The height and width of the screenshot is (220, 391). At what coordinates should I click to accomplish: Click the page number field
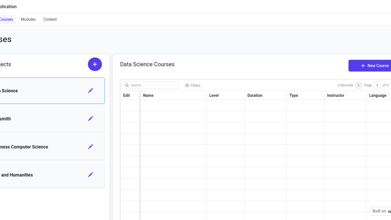[x=377, y=85]
